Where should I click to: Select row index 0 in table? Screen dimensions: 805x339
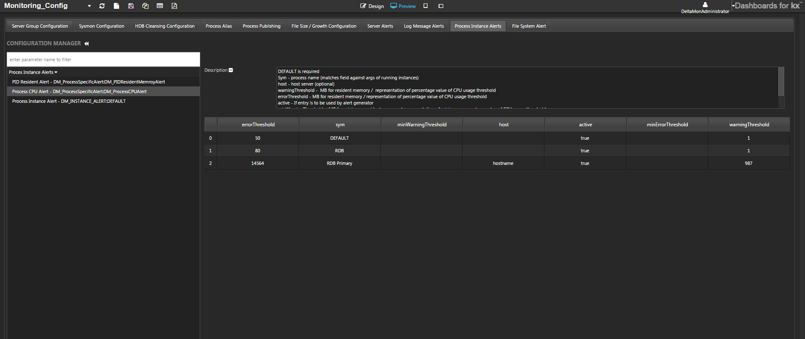[210, 138]
